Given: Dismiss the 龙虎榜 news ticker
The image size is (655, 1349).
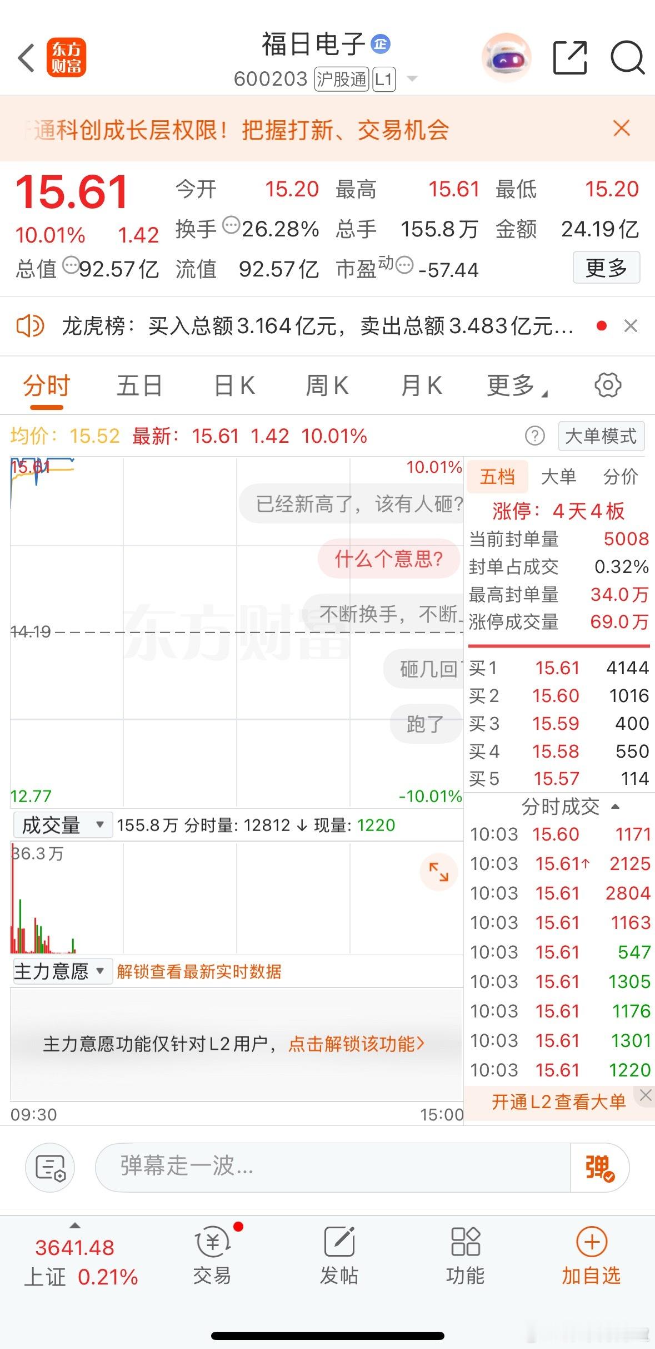Looking at the screenshot, I should (631, 326).
